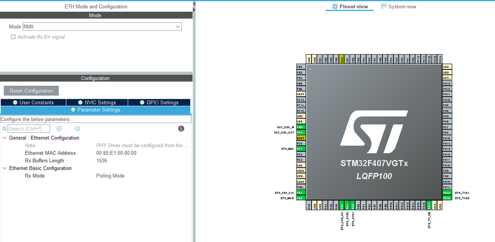Click the VDDA pin
Image resolution: width=495 pixels, height=242 pixels.
coord(301,181)
